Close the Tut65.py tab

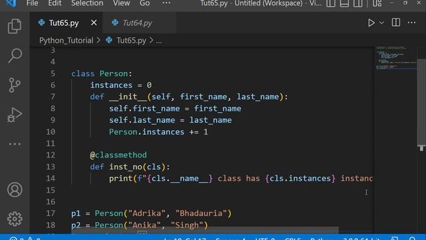pos(94,23)
